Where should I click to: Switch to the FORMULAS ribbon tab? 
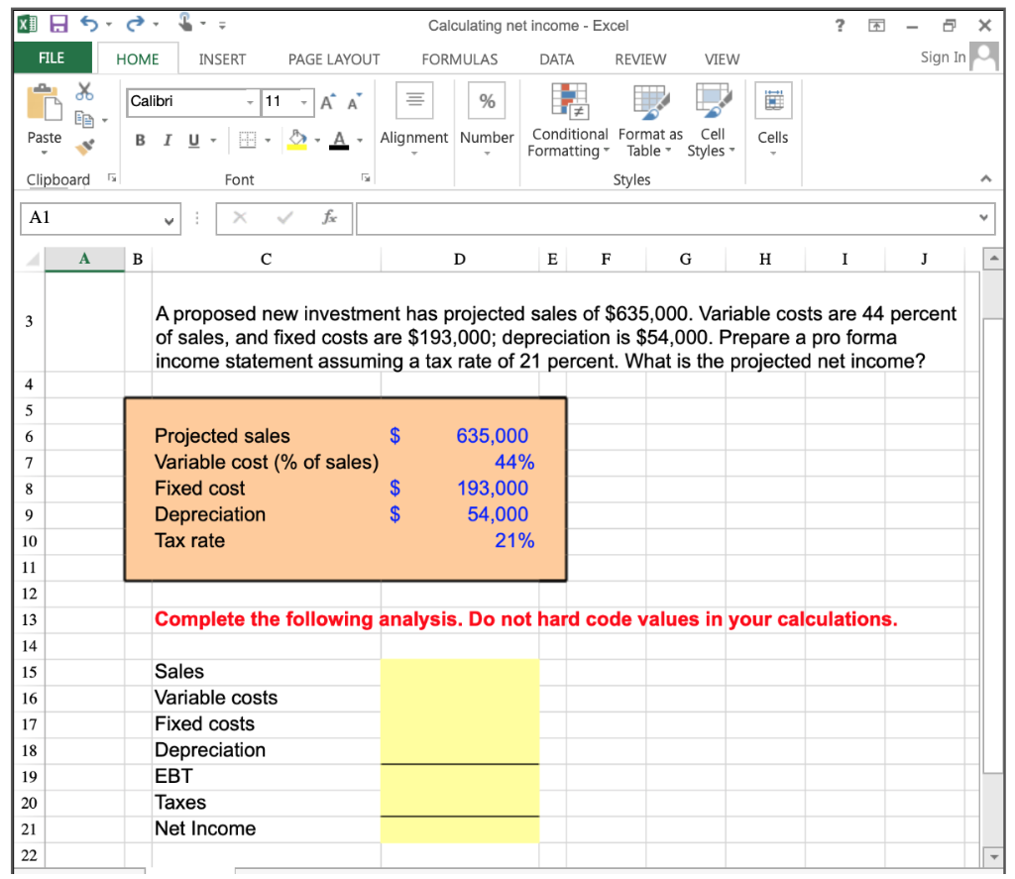459,59
